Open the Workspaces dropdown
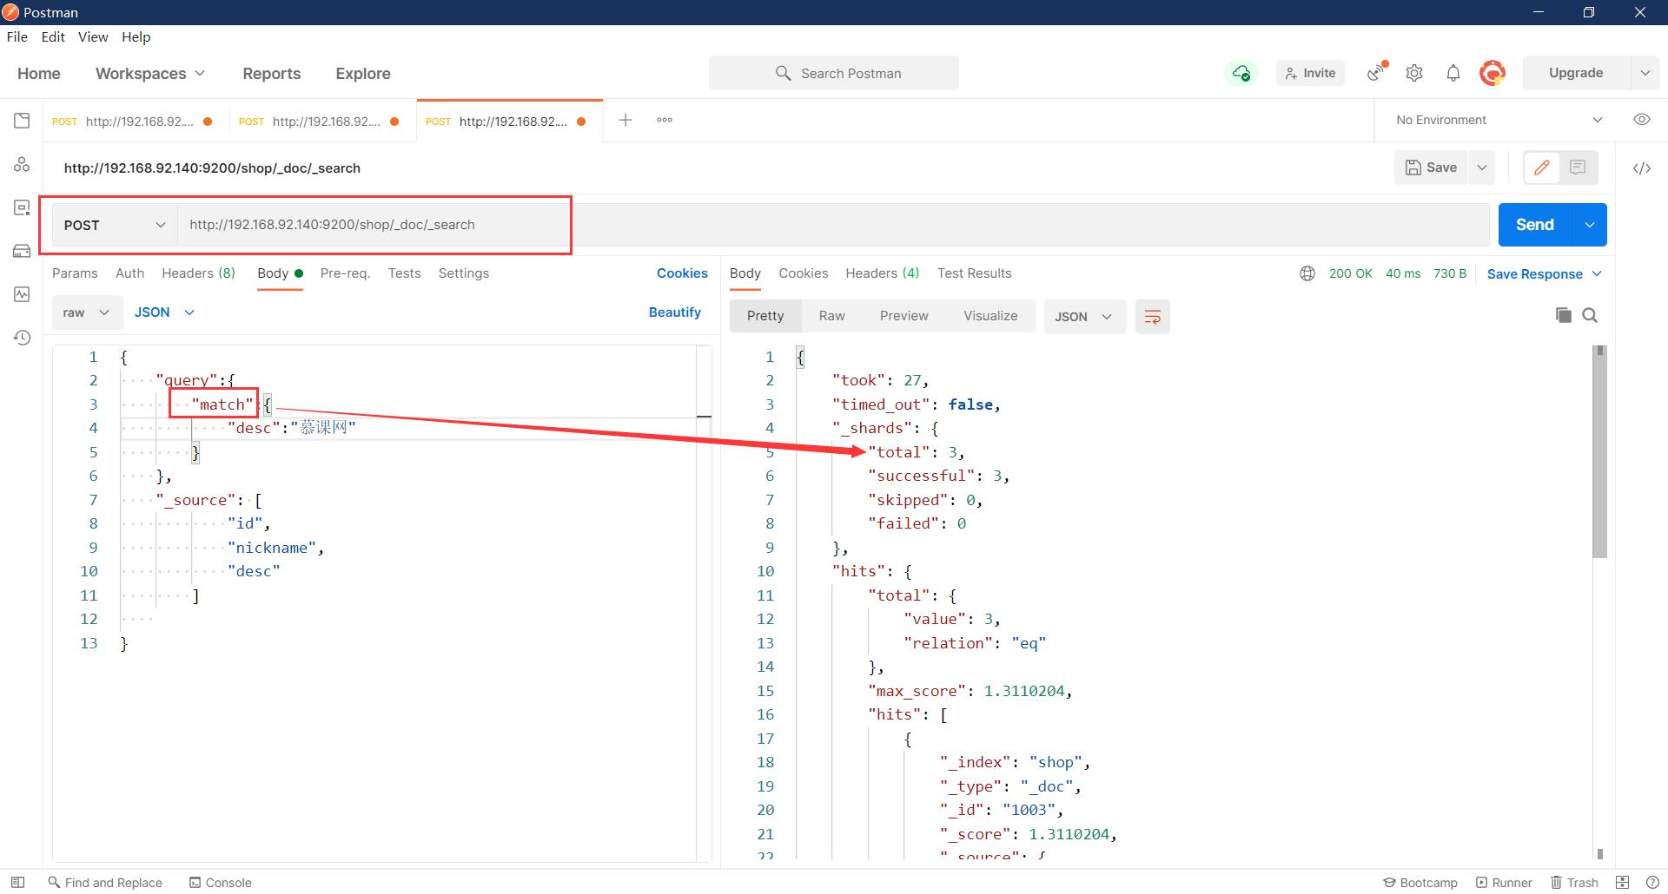 point(150,74)
